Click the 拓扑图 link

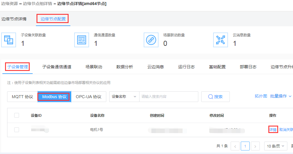(261, 96)
